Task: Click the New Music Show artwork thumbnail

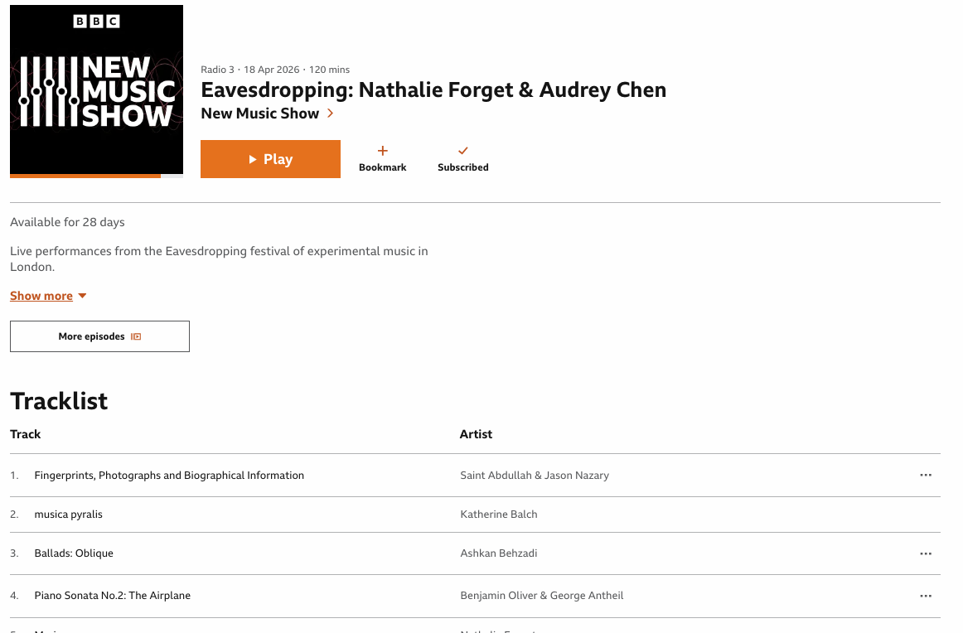Action: [x=96, y=89]
